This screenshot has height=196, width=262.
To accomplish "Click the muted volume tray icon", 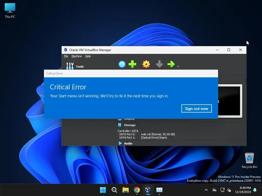I will pos(229,190).
